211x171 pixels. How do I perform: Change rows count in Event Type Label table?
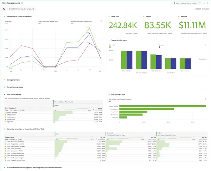[18, 110]
